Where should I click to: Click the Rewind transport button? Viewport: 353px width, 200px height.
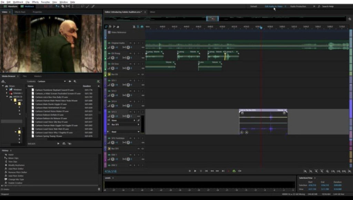[212, 171]
